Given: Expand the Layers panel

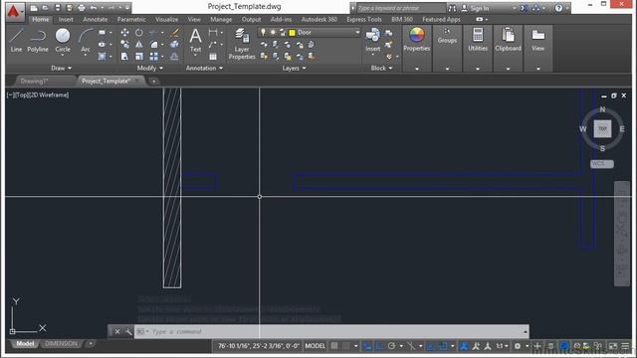Looking at the screenshot, I should click(x=295, y=69).
